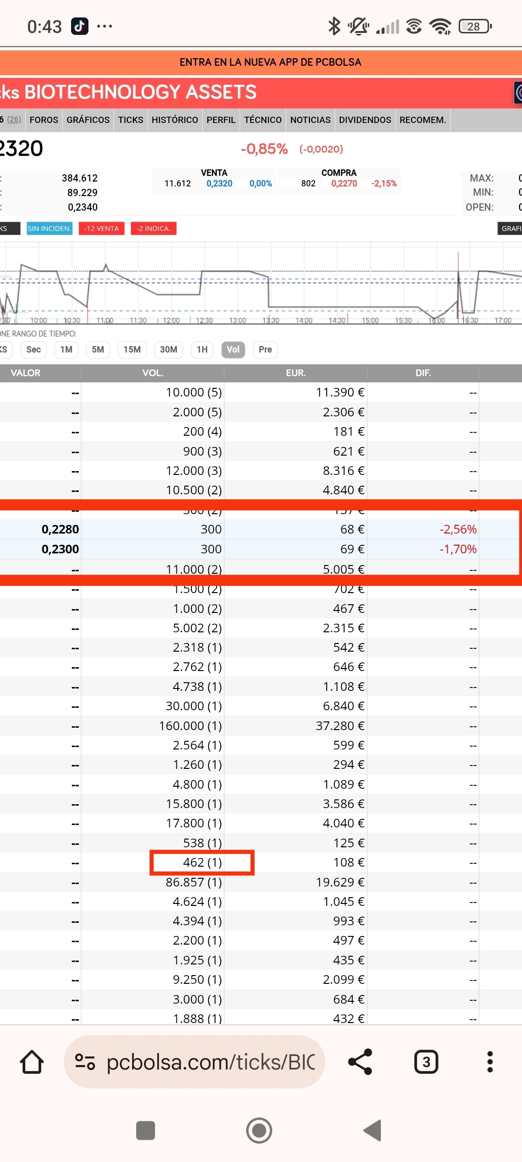Tap the pcbolsa.com address bar
The image size is (522, 1162).
(210, 1062)
